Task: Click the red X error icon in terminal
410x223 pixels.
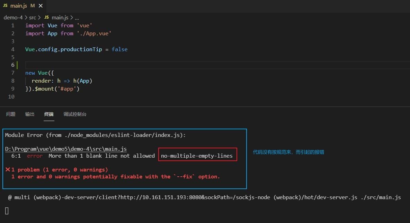Action: point(8,169)
